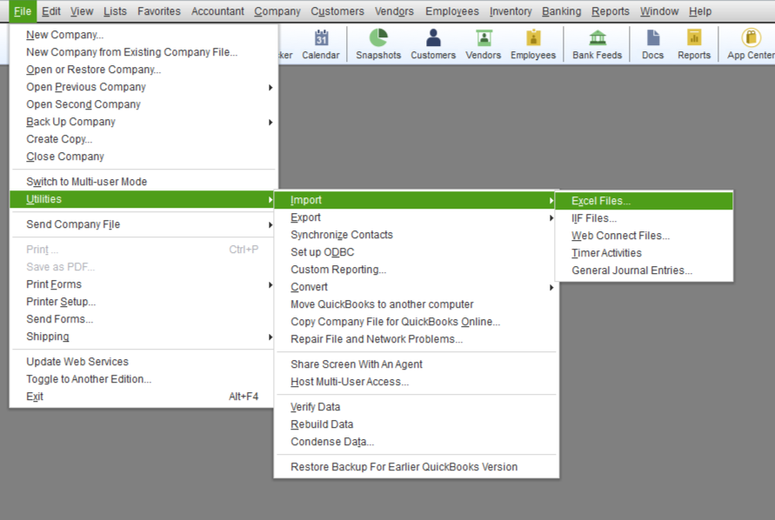Open the Employees menu in menu bar
This screenshot has height=520, width=775.
click(x=451, y=11)
